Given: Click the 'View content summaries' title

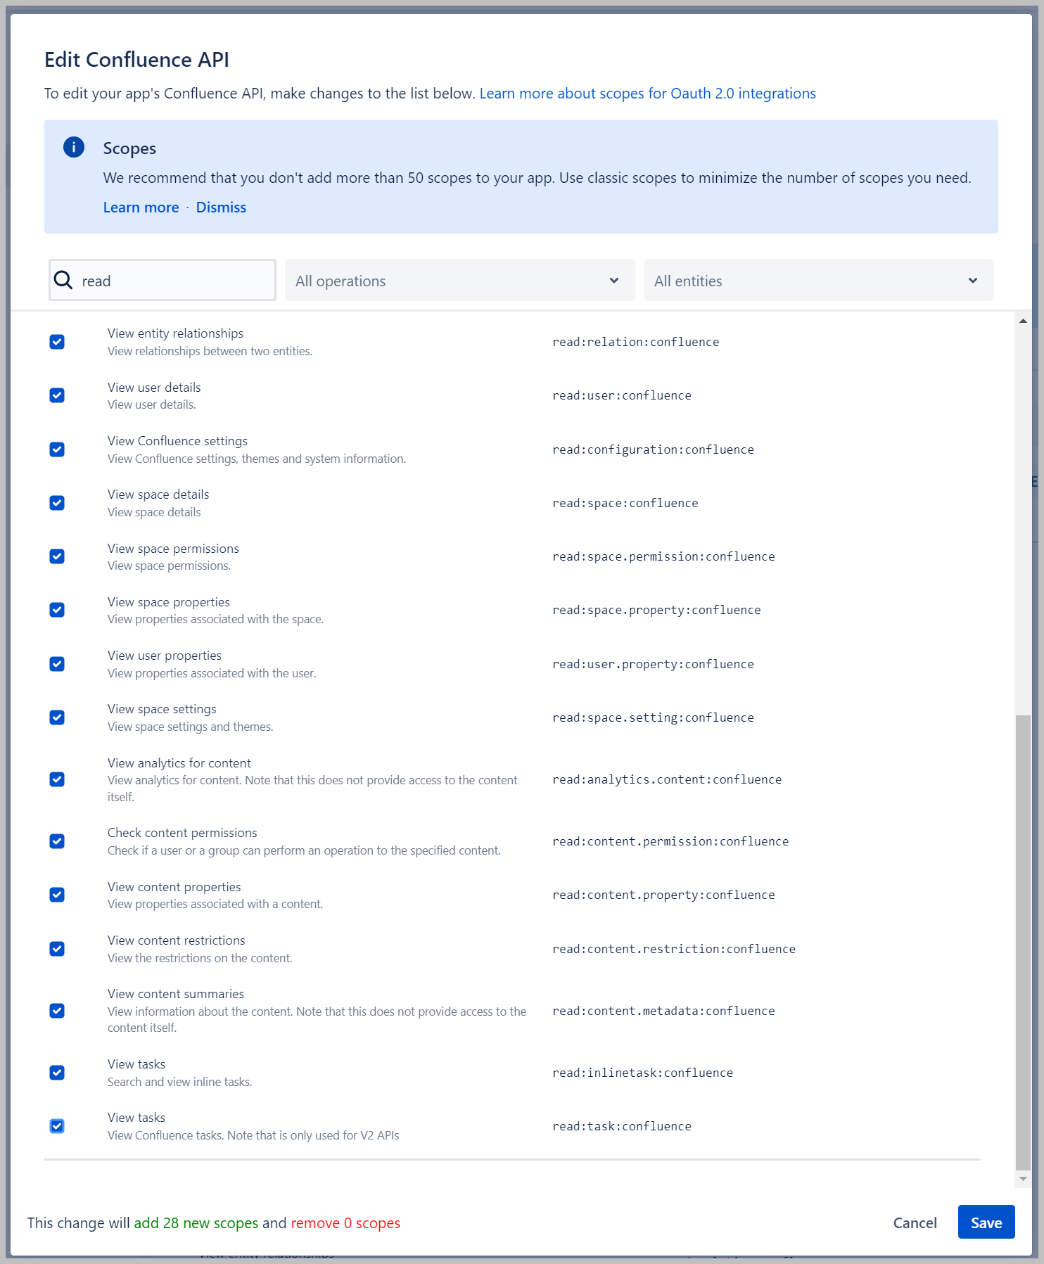Looking at the screenshot, I should pos(176,994).
